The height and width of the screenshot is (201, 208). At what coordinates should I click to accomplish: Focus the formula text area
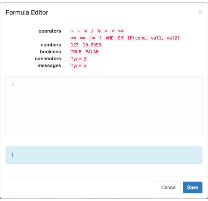click(104, 106)
